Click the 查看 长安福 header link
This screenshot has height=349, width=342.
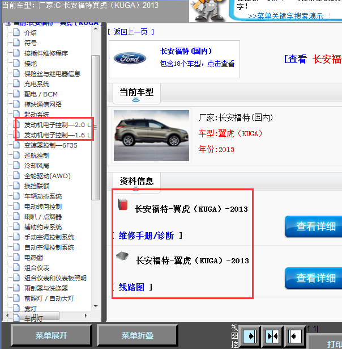click(x=313, y=59)
